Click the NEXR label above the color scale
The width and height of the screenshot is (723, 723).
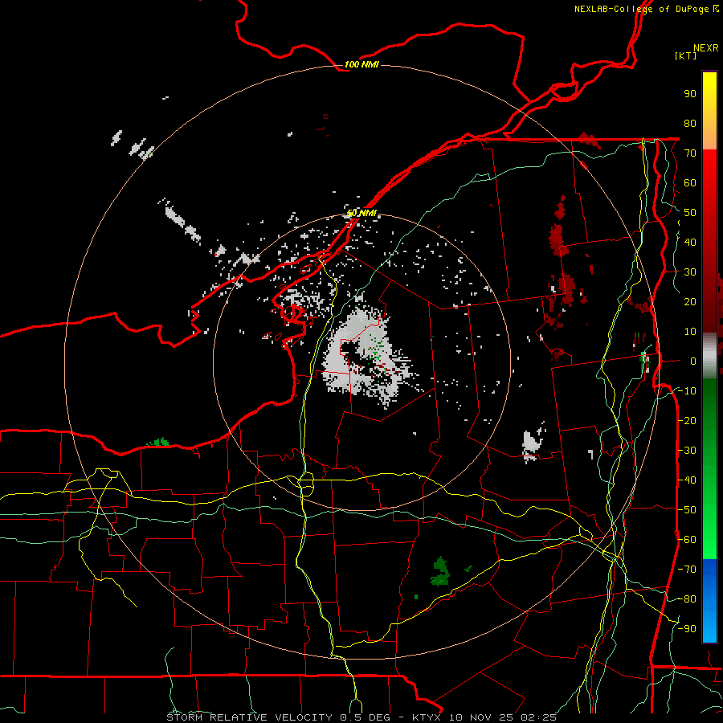[706, 48]
